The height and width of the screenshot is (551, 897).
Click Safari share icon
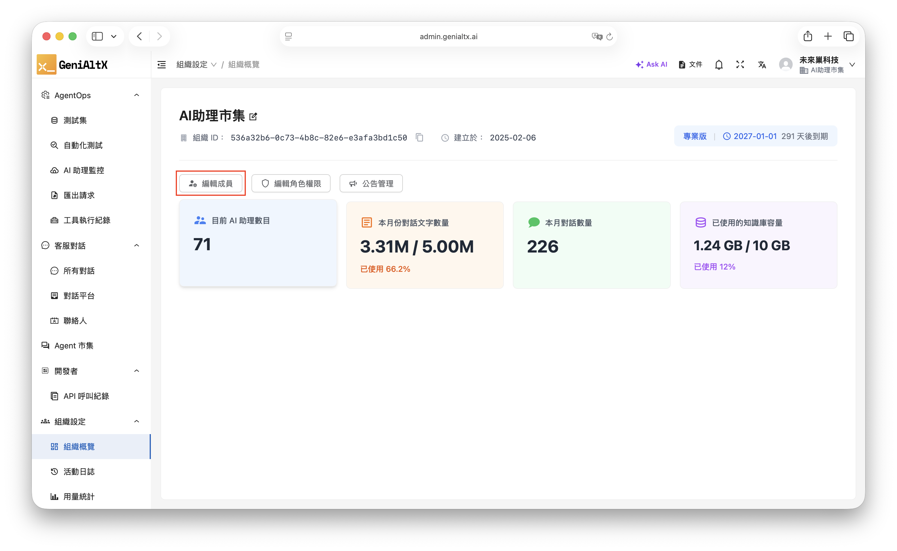coord(808,36)
